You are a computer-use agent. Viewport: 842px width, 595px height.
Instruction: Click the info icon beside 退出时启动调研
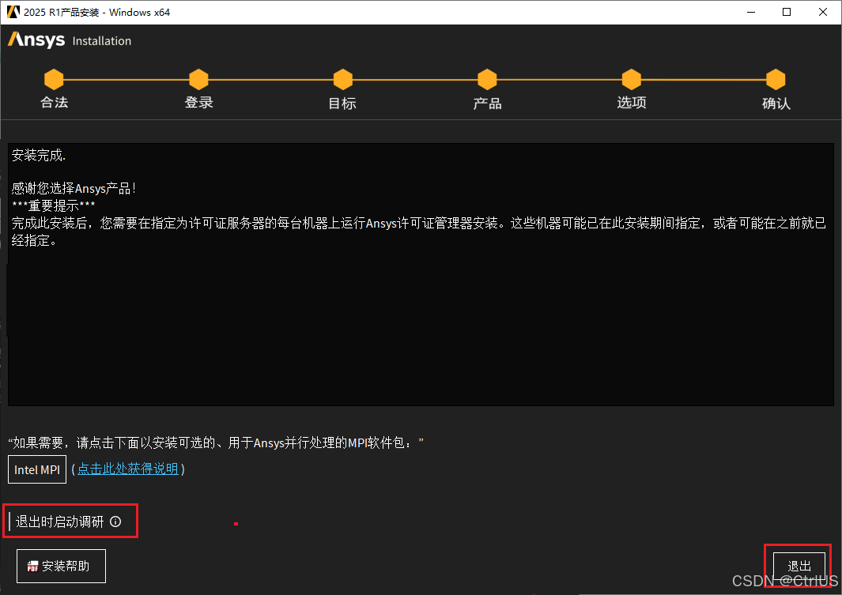(x=115, y=522)
